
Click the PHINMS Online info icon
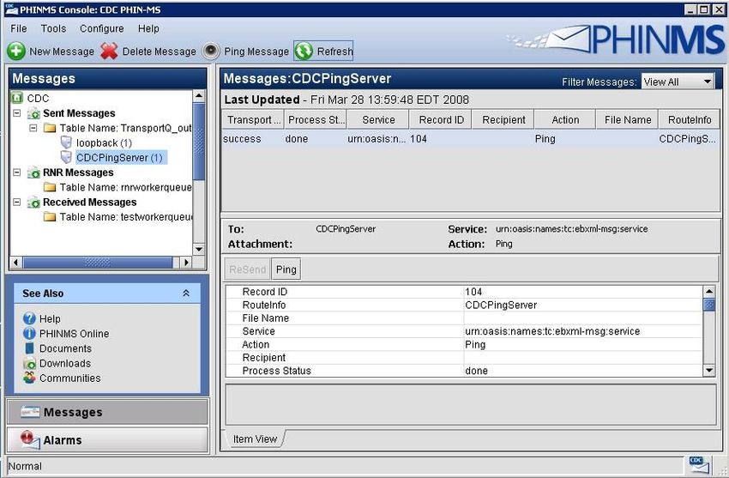point(29,333)
